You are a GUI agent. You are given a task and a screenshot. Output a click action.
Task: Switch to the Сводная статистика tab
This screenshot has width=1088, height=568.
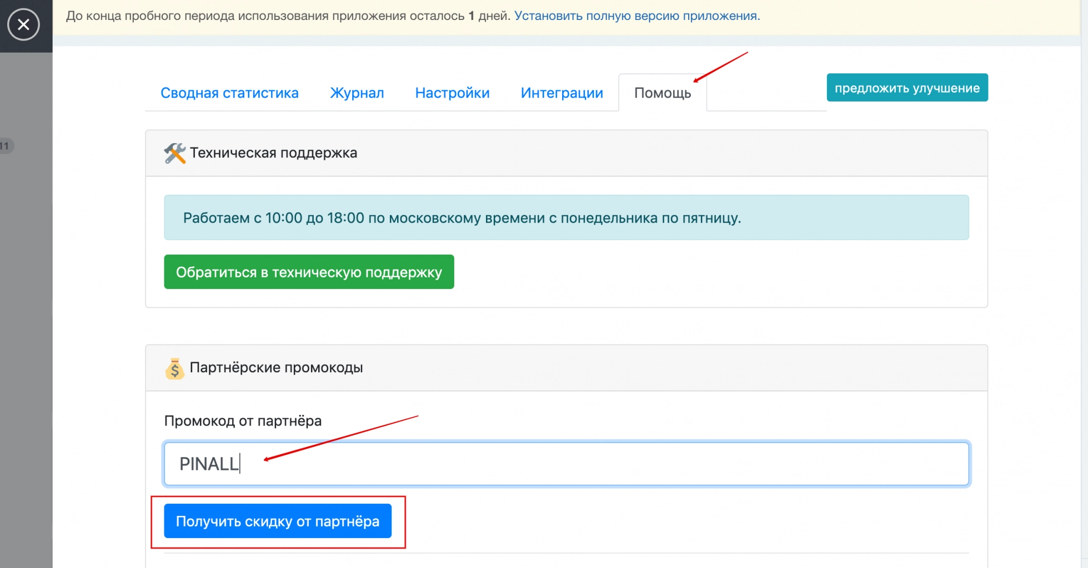pos(230,93)
